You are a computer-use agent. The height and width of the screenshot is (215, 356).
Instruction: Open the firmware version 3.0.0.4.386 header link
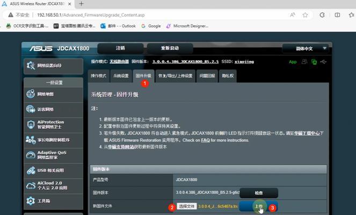click(x=185, y=62)
